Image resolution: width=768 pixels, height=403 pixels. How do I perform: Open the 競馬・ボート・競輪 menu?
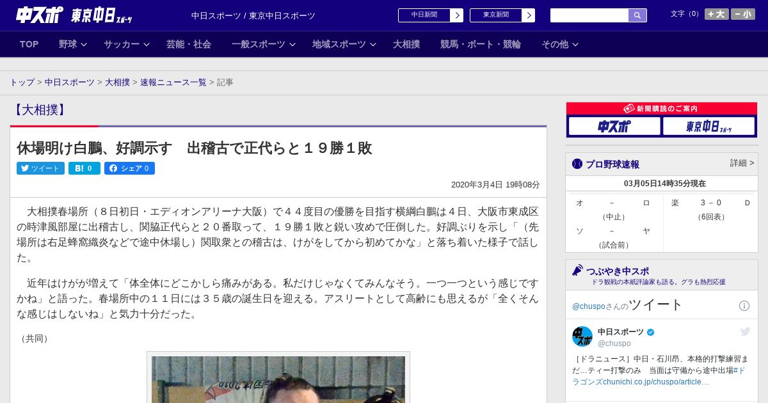481,44
